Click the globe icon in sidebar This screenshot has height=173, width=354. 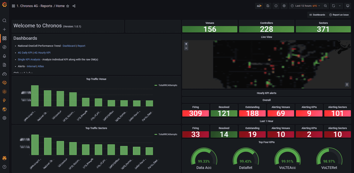4,109
